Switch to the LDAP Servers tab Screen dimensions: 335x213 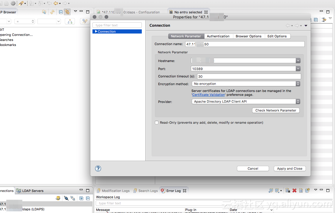click(x=30, y=191)
